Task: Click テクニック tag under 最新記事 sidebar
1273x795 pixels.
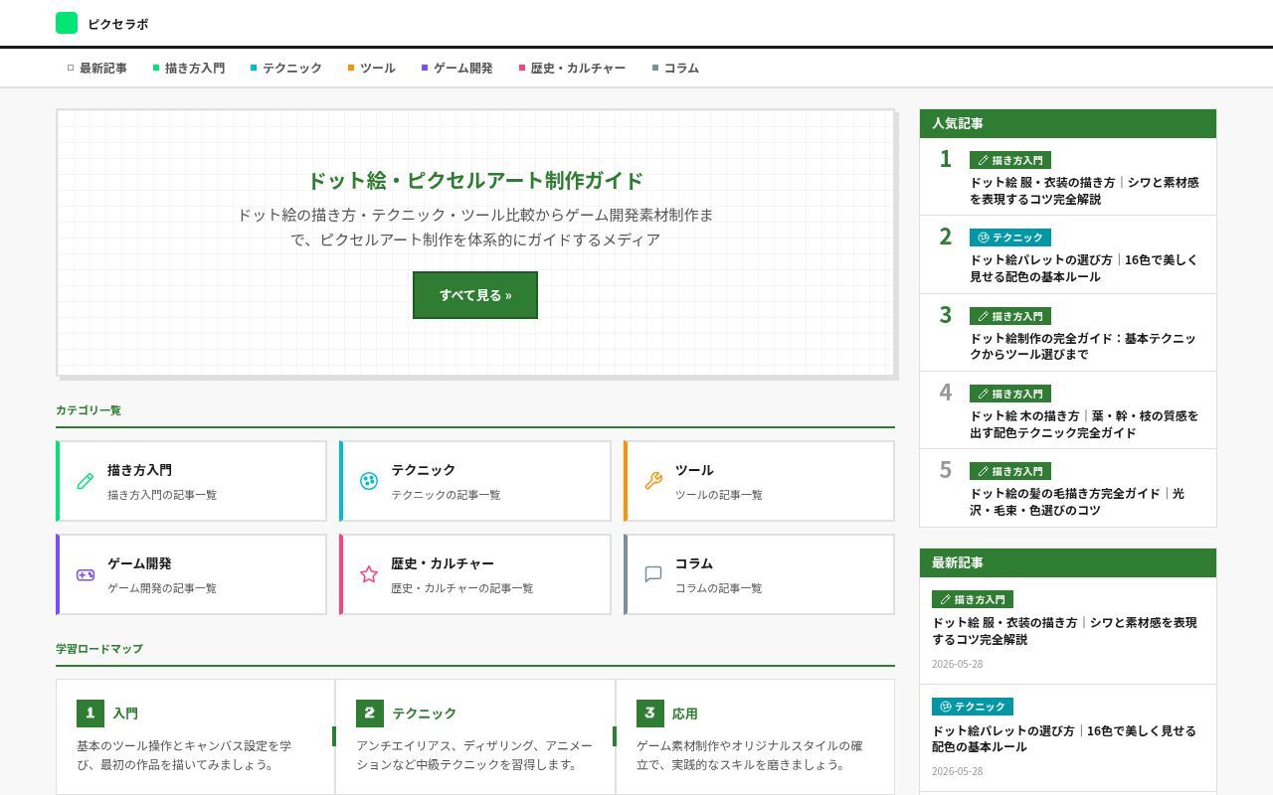Action: tap(973, 707)
